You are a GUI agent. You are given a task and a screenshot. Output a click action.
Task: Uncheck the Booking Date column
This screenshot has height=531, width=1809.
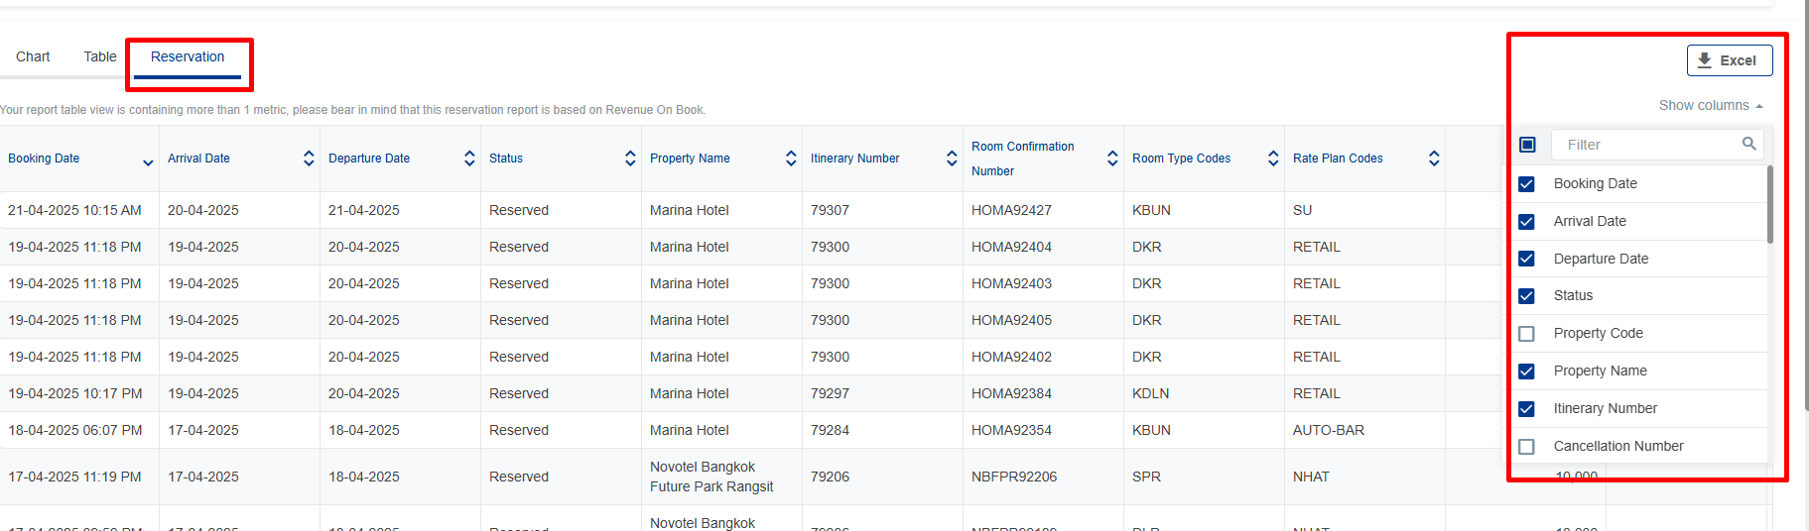click(x=1526, y=184)
